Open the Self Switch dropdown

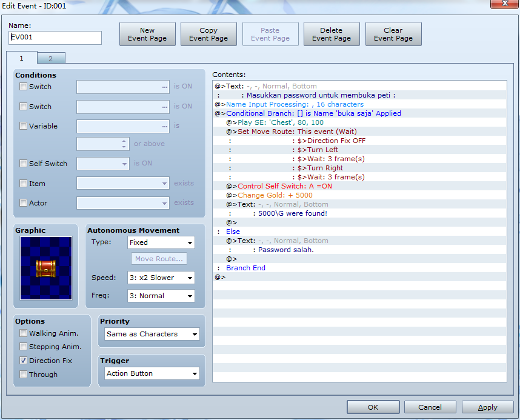tap(103, 164)
